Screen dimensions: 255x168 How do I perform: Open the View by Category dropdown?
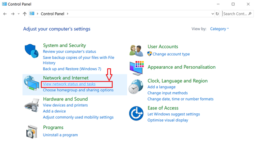pos(219,29)
